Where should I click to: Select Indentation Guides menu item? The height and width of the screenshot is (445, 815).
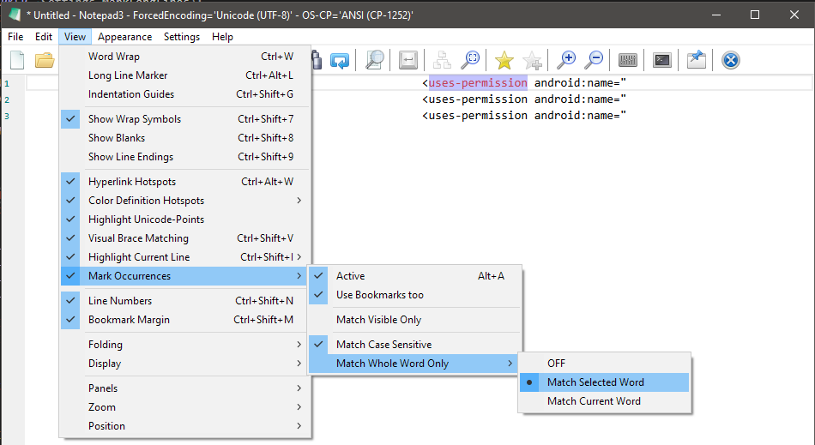185,94
